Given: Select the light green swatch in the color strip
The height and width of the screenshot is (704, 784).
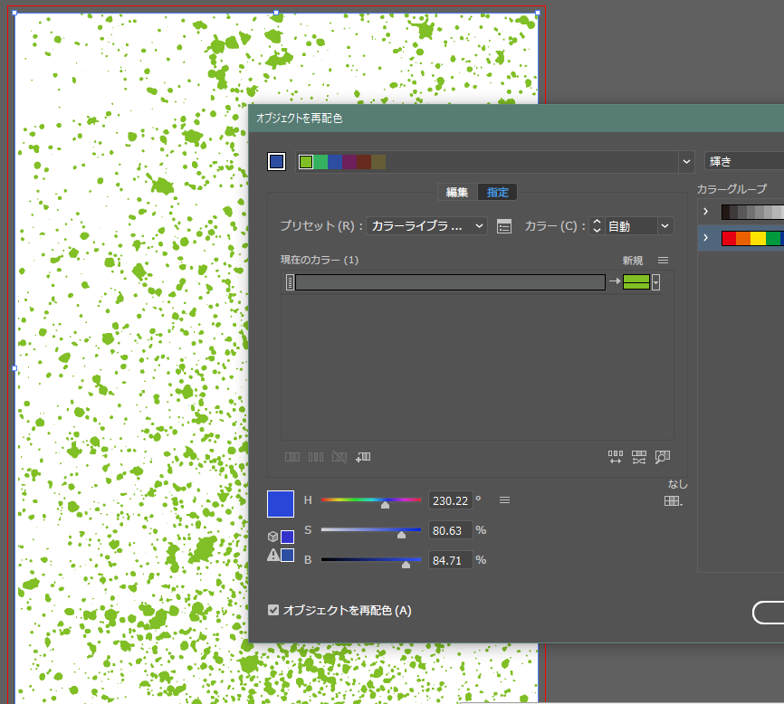Looking at the screenshot, I should 305,162.
